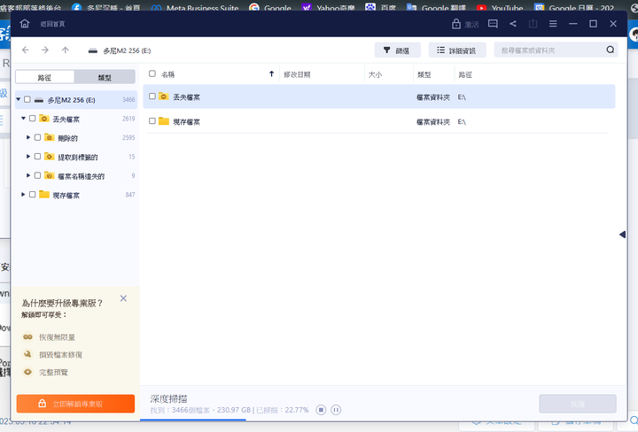Click the search files input field
Viewport: 638px width, 432px height.
tap(549, 50)
